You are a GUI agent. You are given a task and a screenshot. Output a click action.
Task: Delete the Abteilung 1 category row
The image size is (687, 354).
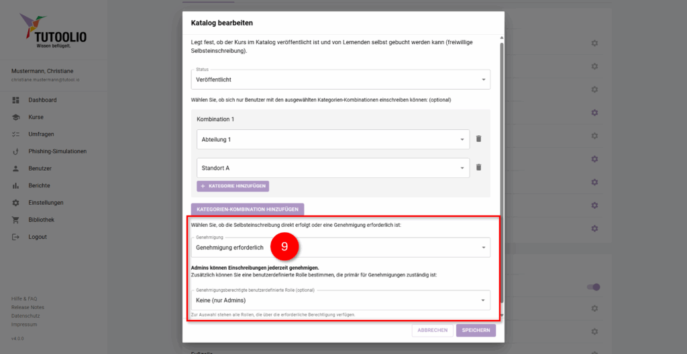tap(479, 139)
